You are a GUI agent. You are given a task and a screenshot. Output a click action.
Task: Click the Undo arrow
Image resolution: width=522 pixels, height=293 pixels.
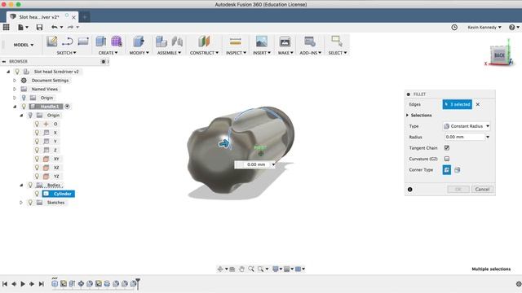[55, 27]
